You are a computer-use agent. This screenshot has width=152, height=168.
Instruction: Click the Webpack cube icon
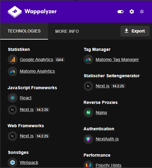(x=13, y=162)
